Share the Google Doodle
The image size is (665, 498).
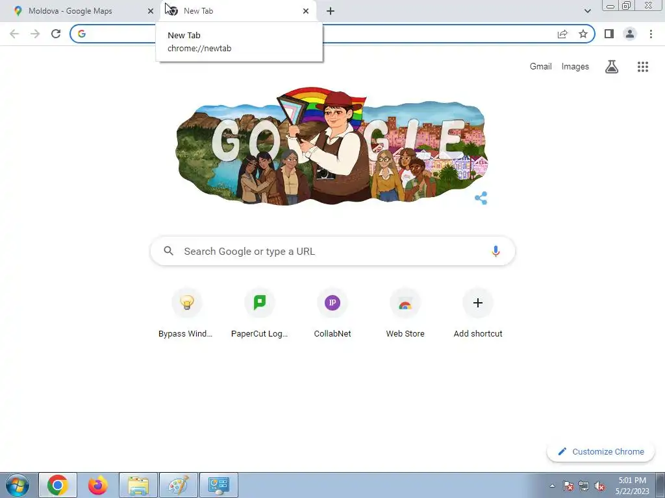click(481, 198)
